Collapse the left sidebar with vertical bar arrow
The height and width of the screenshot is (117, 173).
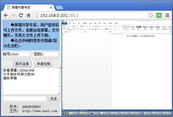[61, 68]
